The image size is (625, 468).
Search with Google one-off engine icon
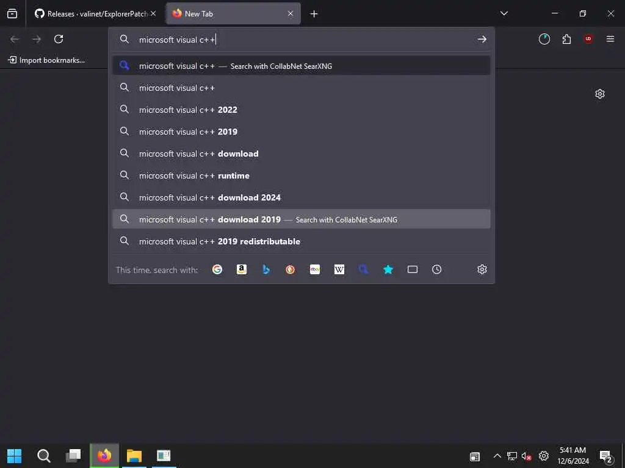(x=217, y=269)
